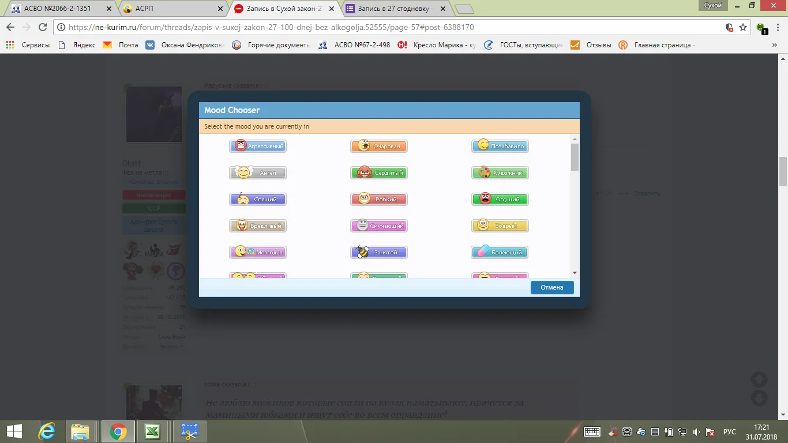Choose the Орущий mood badge
Image resolution: width=788 pixels, height=443 pixels.
[500, 199]
